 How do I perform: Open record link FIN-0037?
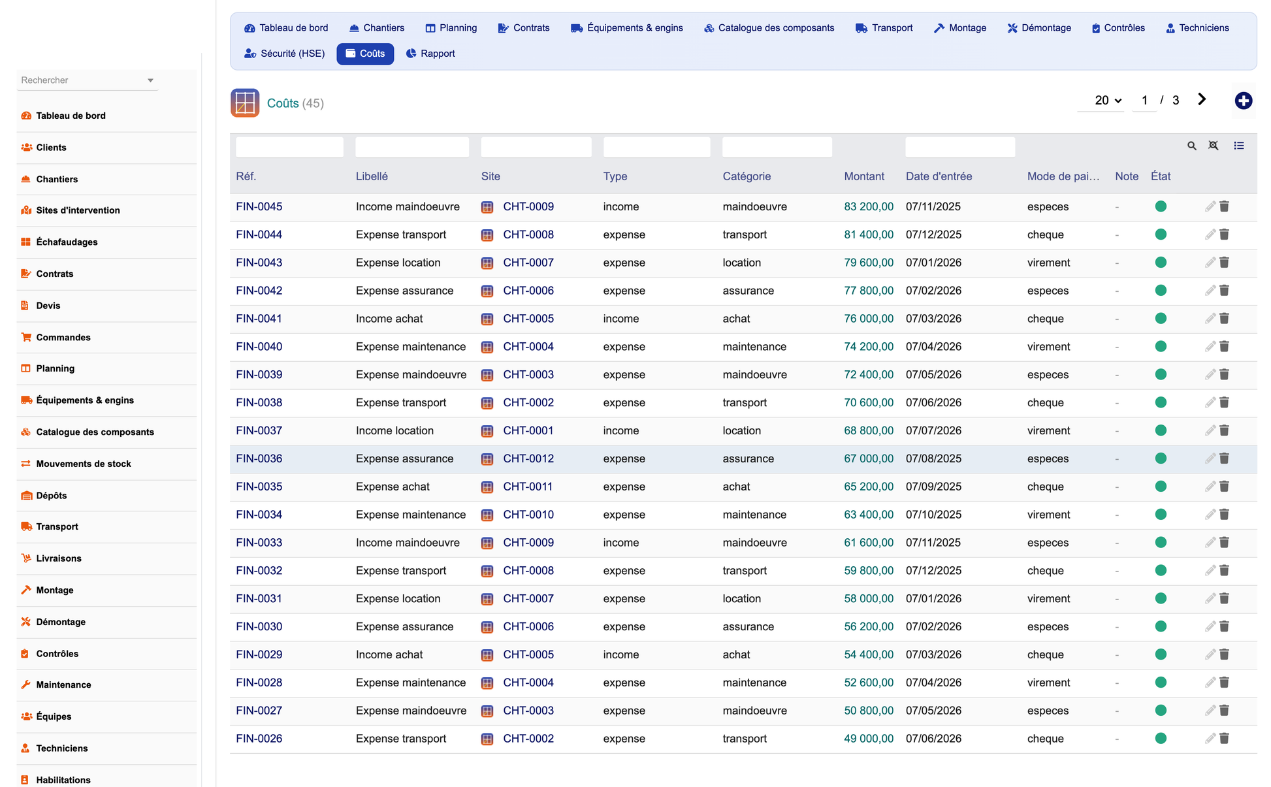tap(259, 430)
